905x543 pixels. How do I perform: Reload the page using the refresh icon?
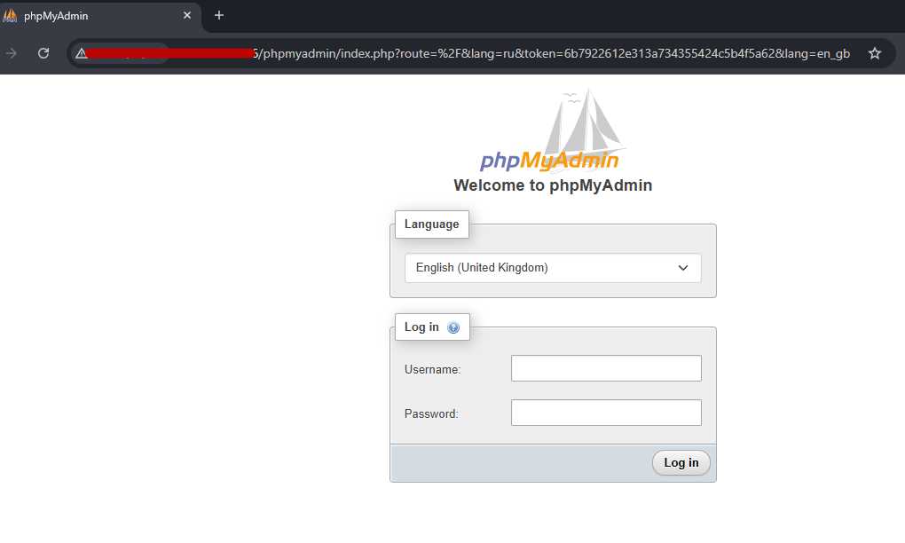43,53
